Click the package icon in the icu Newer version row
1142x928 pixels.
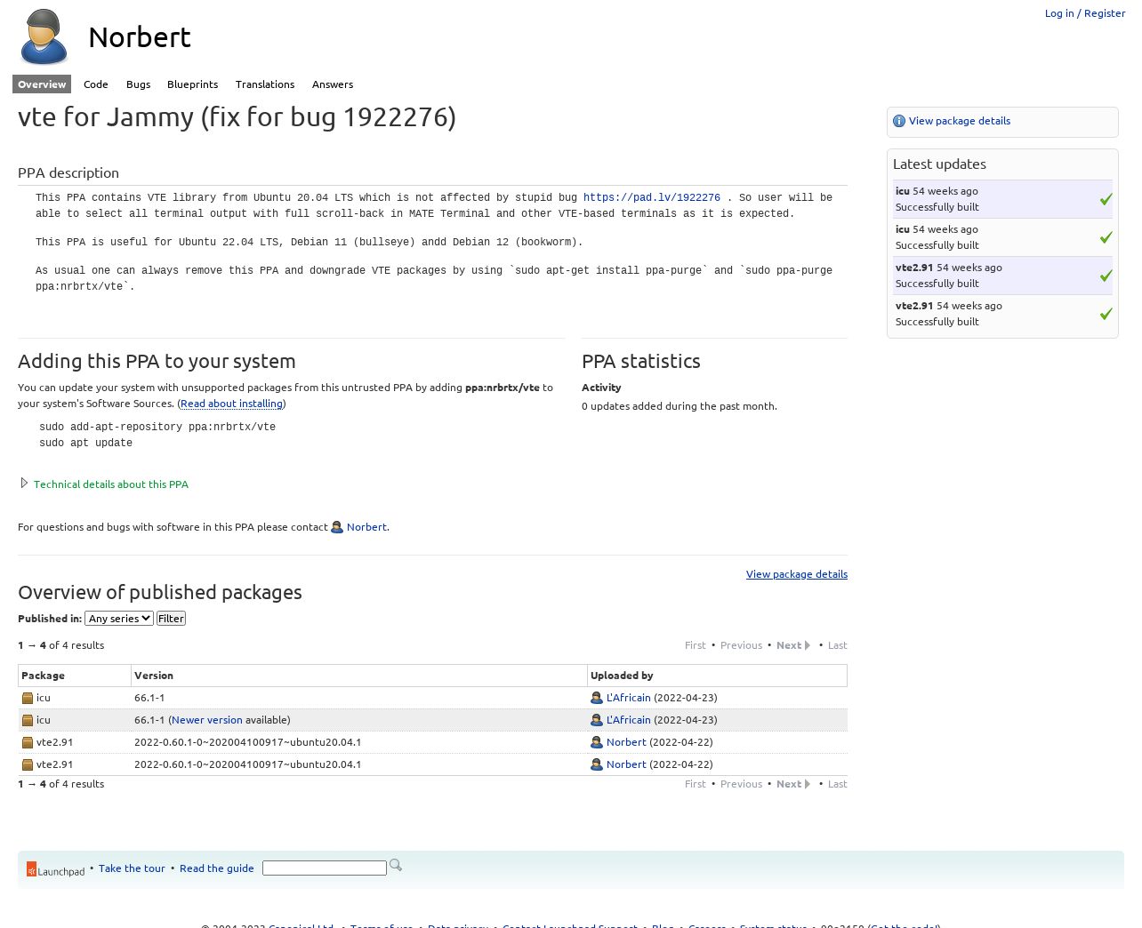point(28,720)
